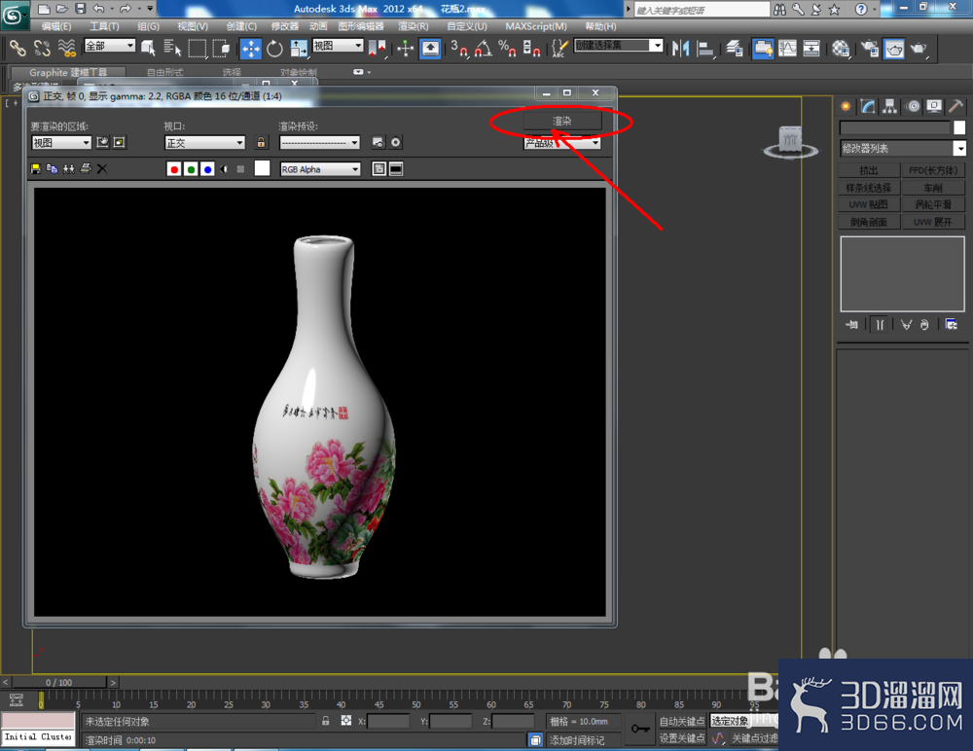The image size is (973, 751).
Task: Expand the 视口 正交 dropdown
Action: point(204,143)
